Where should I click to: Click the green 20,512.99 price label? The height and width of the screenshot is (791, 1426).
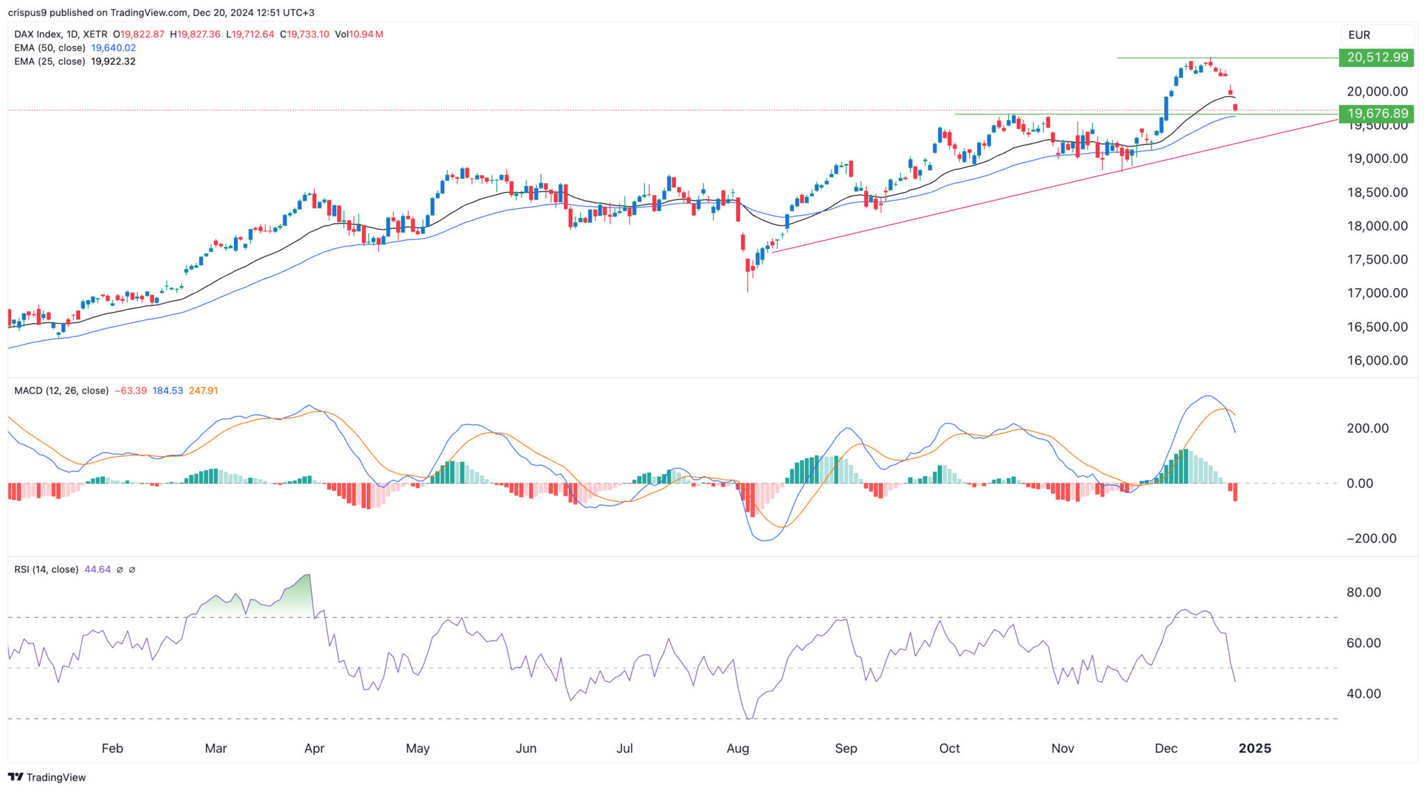1377,57
